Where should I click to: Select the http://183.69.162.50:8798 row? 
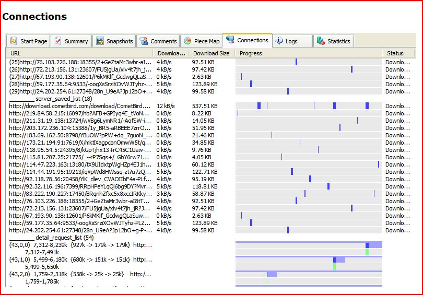click(x=210, y=135)
